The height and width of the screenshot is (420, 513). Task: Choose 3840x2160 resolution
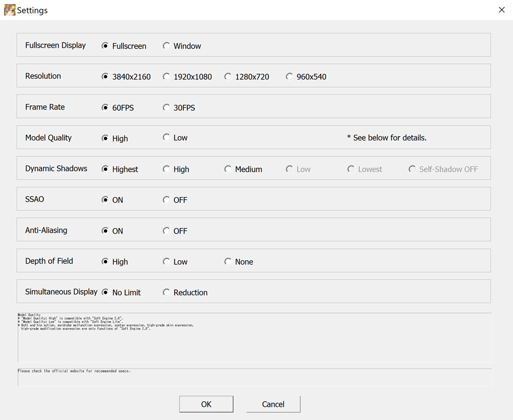(x=105, y=76)
